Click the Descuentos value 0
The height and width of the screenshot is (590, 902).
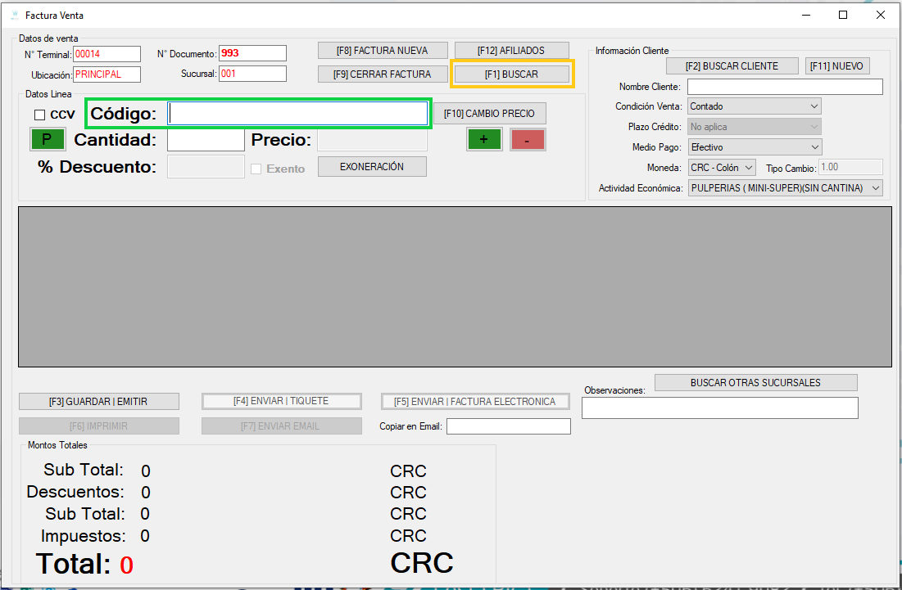tap(146, 493)
